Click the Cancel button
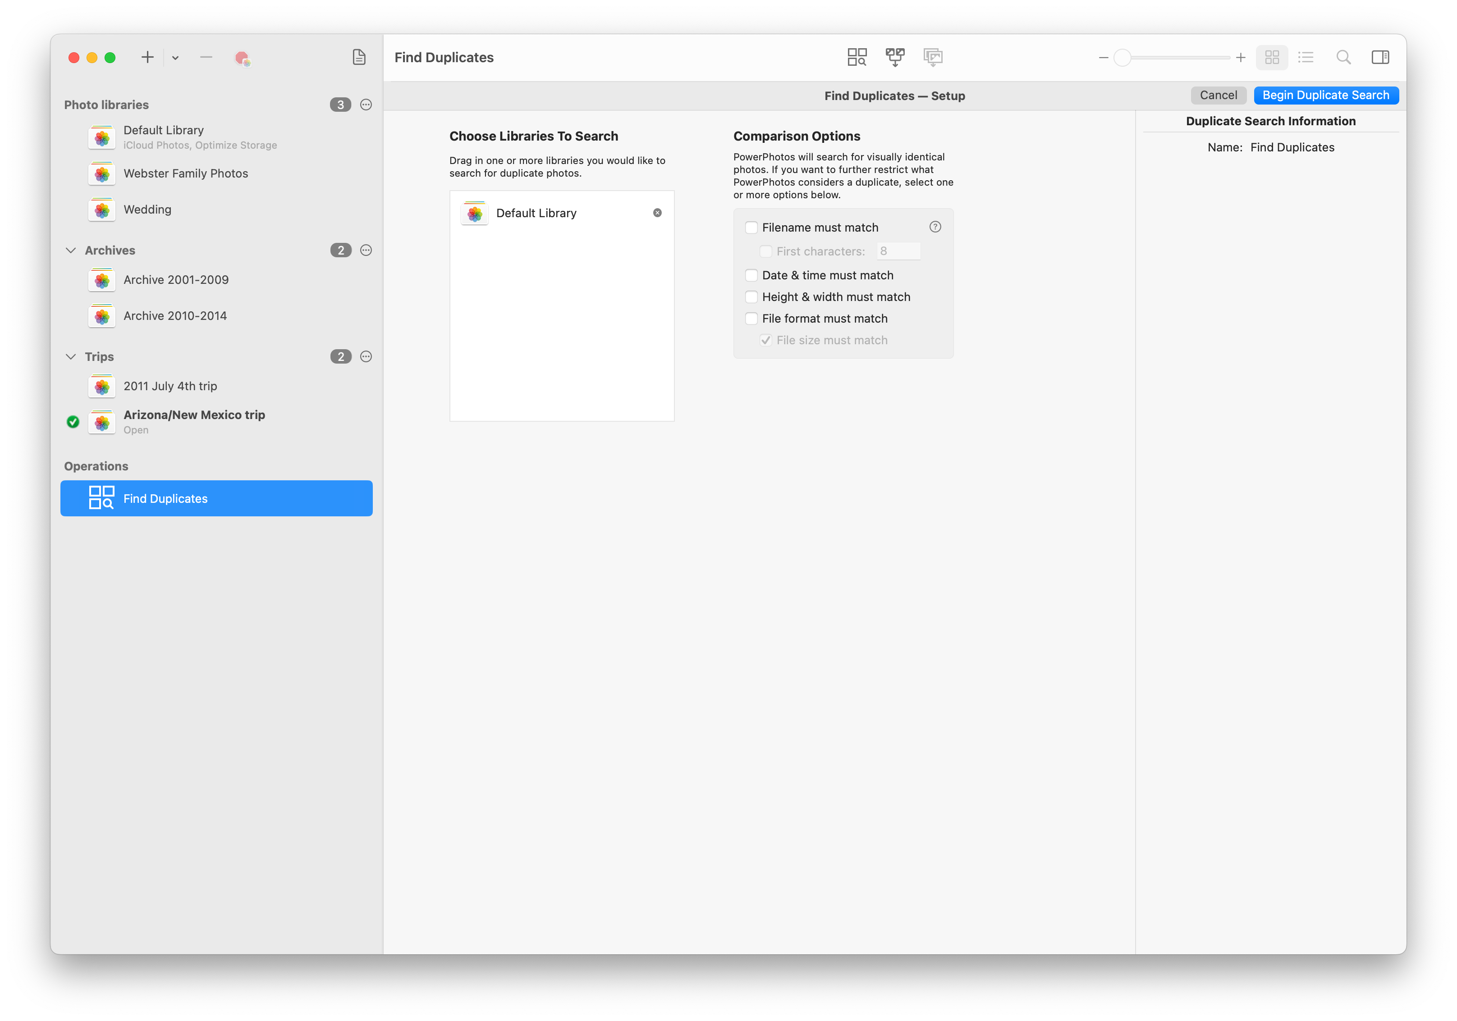1457x1021 pixels. (x=1218, y=95)
